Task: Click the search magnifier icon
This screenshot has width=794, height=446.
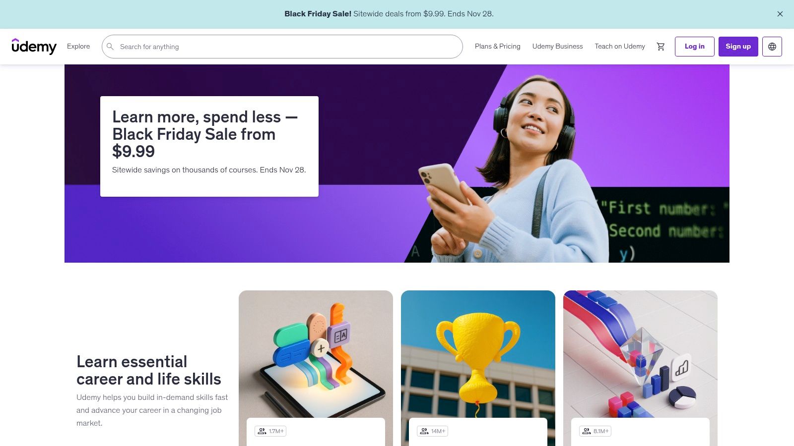Action: click(x=110, y=47)
